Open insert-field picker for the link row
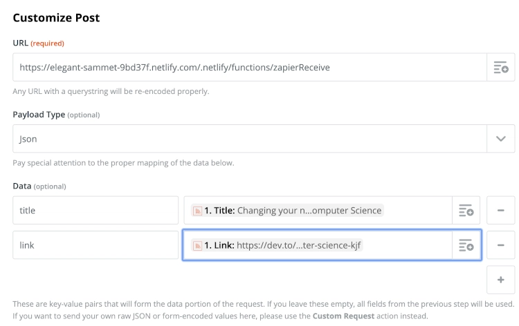 pyautogui.click(x=466, y=245)
